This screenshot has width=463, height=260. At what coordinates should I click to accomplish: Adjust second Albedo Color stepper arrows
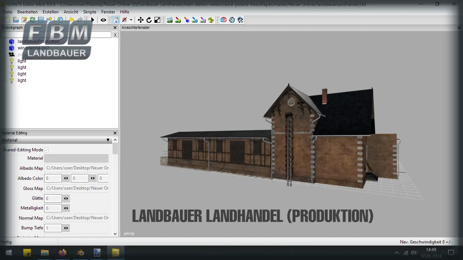(x=93, y=178)
